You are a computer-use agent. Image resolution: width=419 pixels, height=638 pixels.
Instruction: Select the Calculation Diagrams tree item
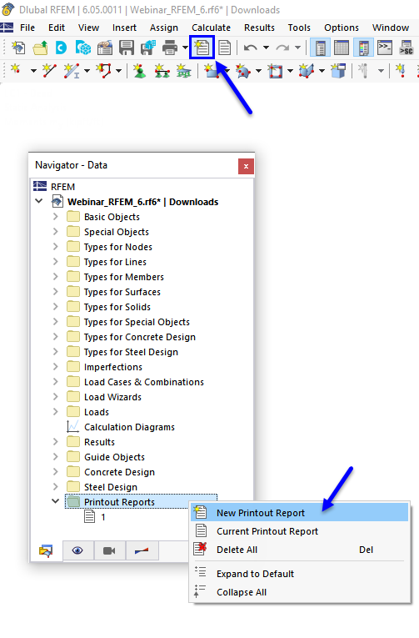click(x=129, y=427)
